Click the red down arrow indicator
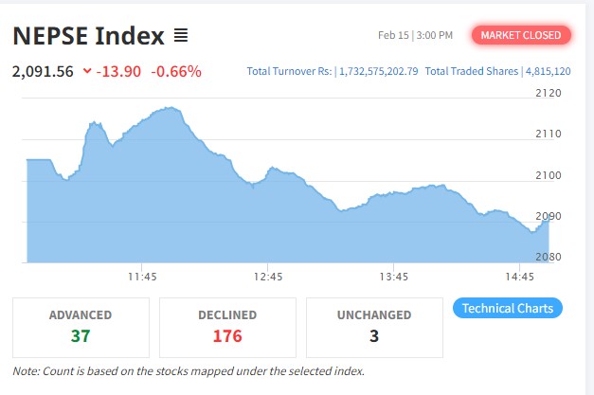Screen dimensions: 594x395 click(87, 71)
